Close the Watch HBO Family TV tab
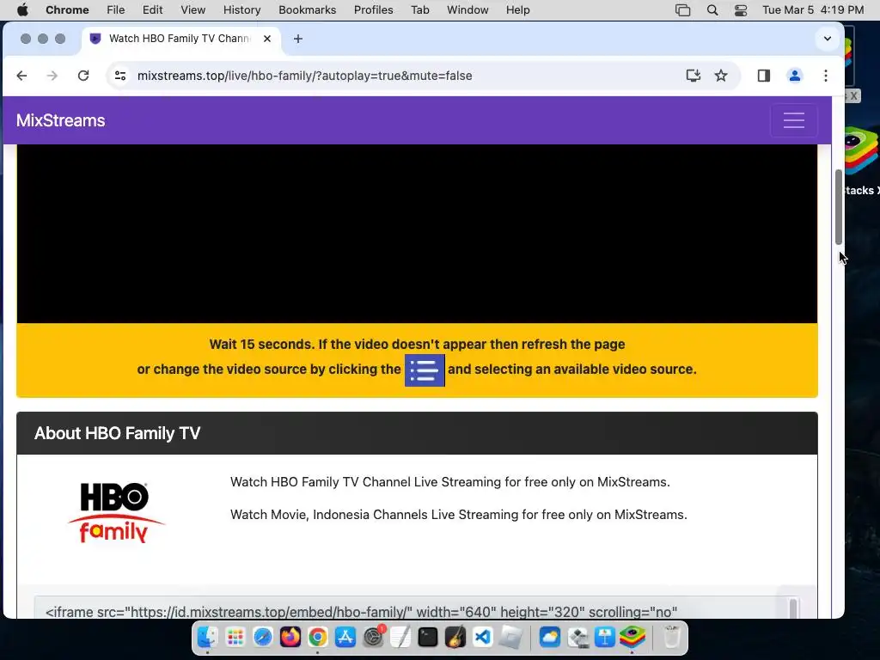 point(267,39)
